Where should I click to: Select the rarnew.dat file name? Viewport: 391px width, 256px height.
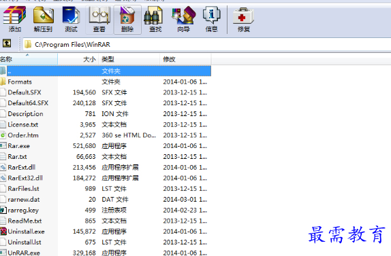coord(24,200)
